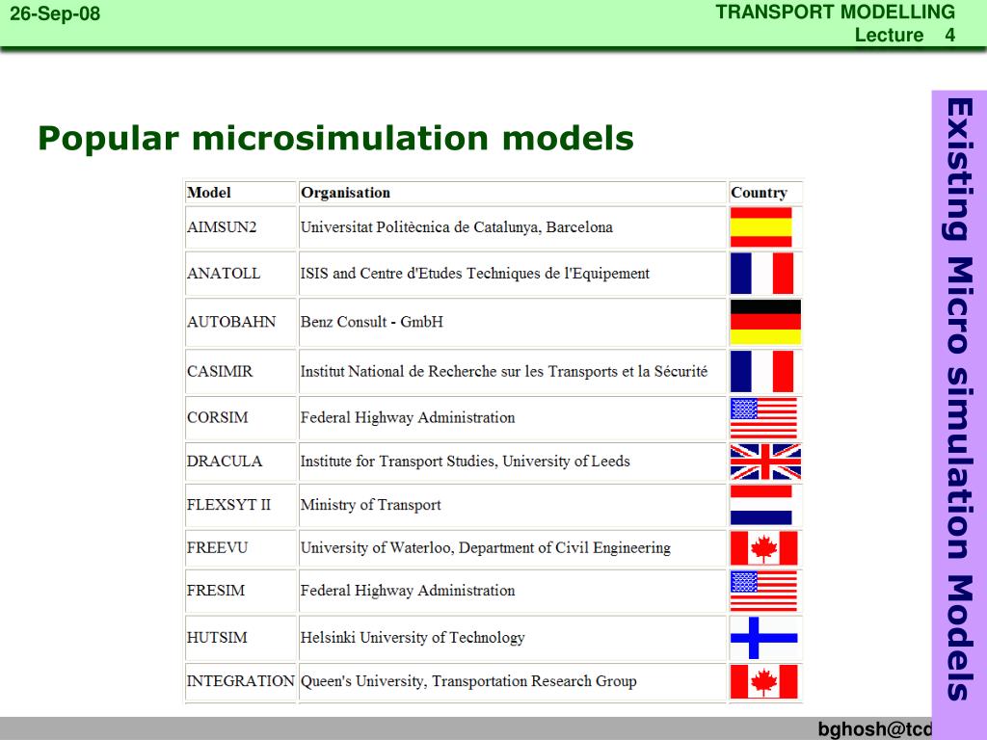The image size is (987, 740).
Task: Click 'Ministry of Transport' organisation cell
Action: click(x=513, y=505)
